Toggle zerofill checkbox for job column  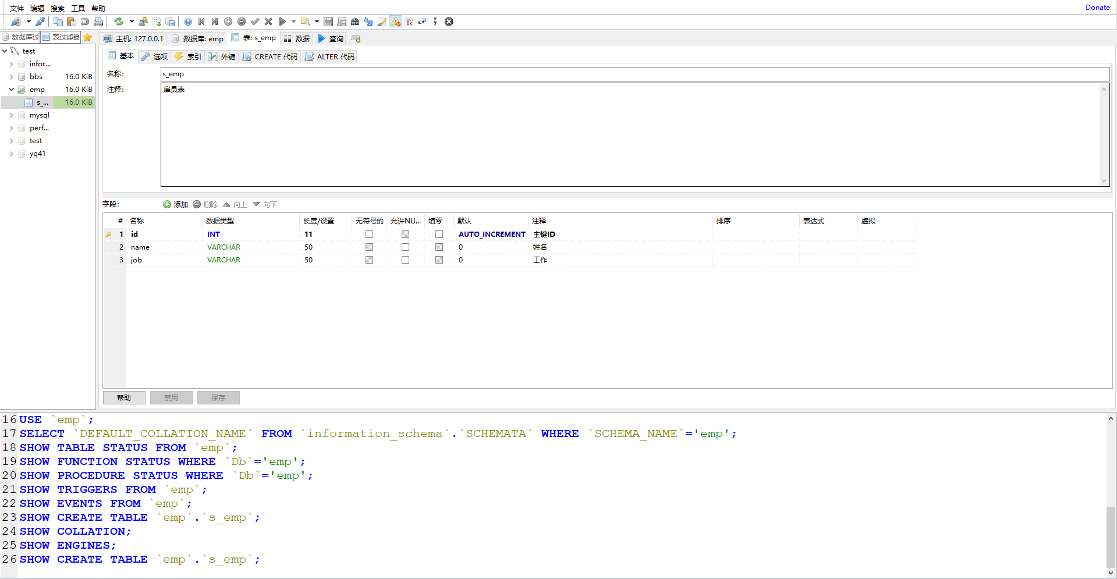click(439, 260)
